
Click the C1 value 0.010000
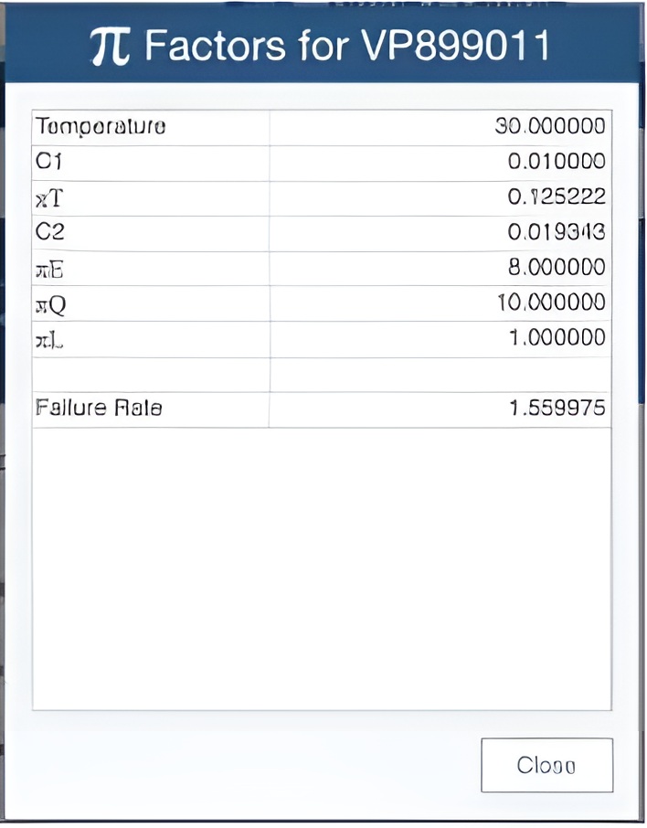click(x=557, y=161)
